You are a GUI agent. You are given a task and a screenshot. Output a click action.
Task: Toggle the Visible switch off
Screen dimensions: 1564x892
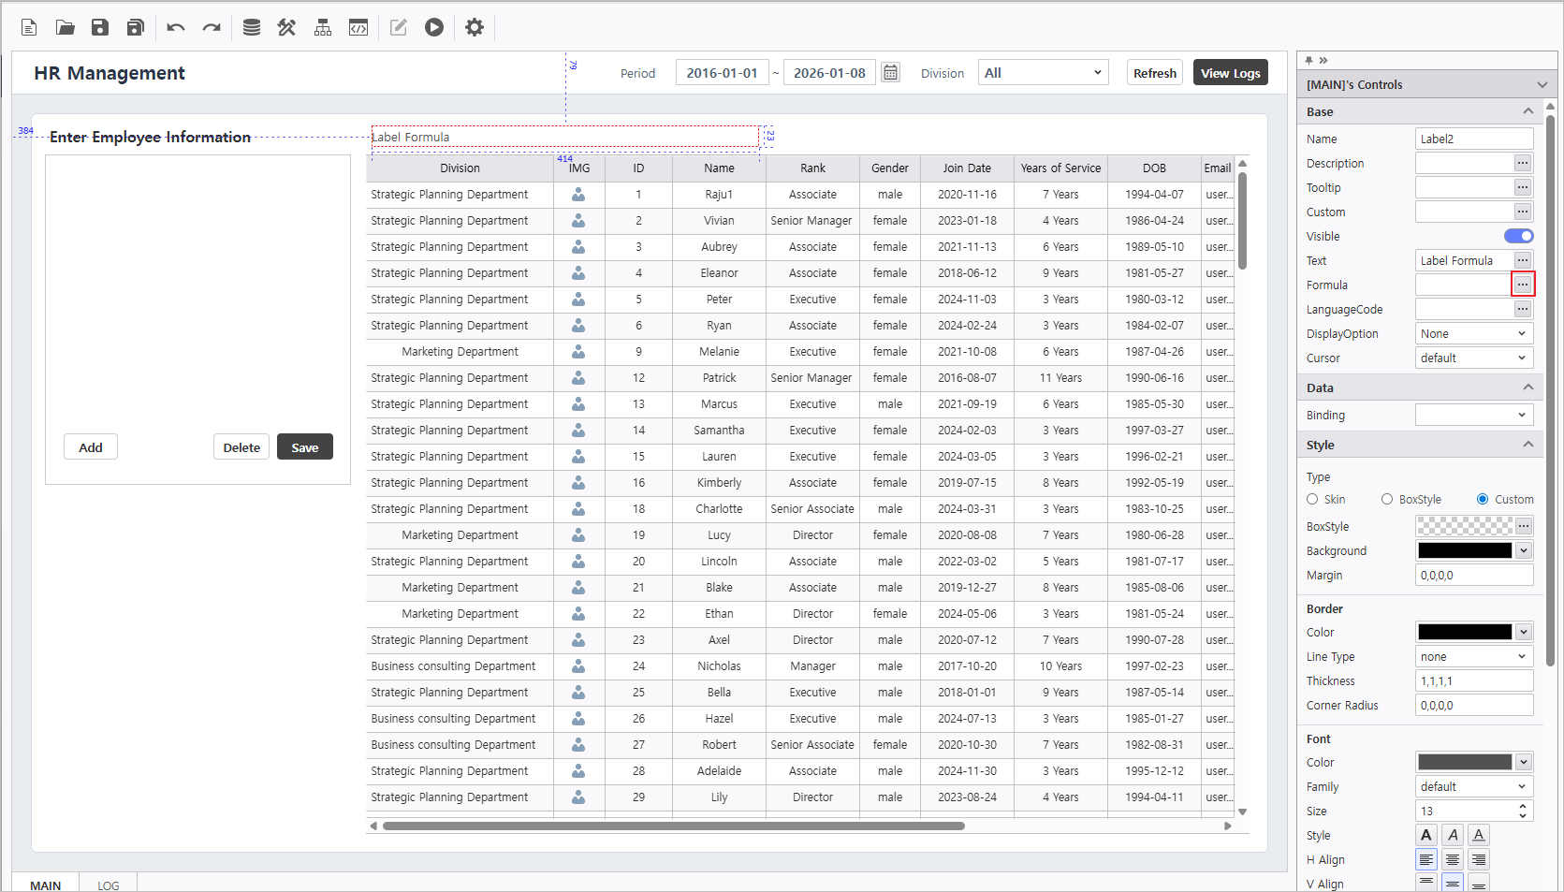pyautogui.click(x=1518, y=236)
